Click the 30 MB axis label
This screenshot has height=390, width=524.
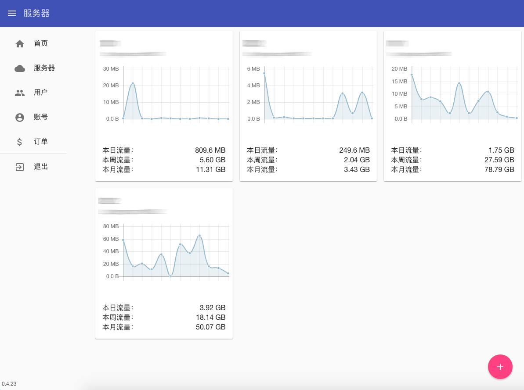[x=111, y=69]
